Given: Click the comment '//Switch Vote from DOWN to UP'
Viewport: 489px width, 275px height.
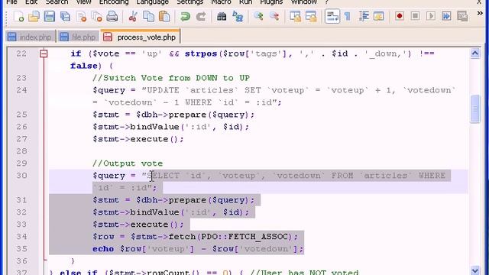Looking at the screenshot, I should [x=171, y=78].
